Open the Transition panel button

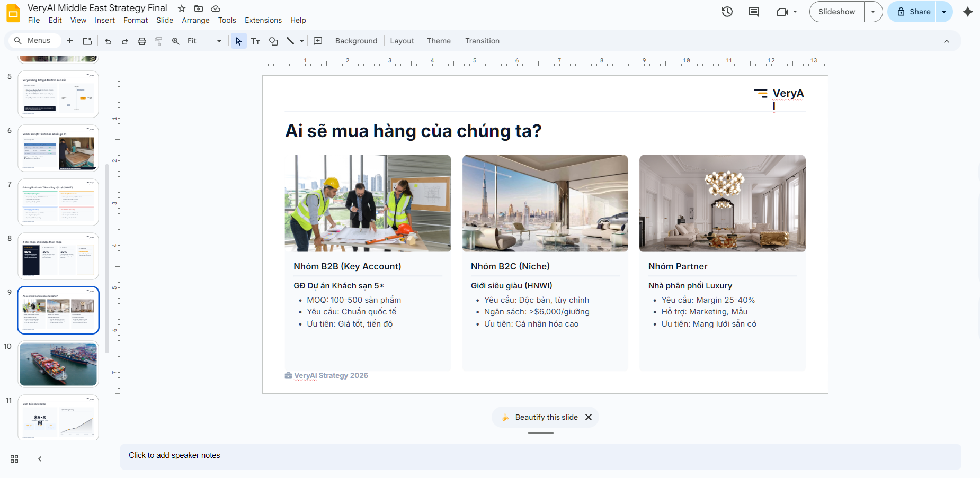482,41
